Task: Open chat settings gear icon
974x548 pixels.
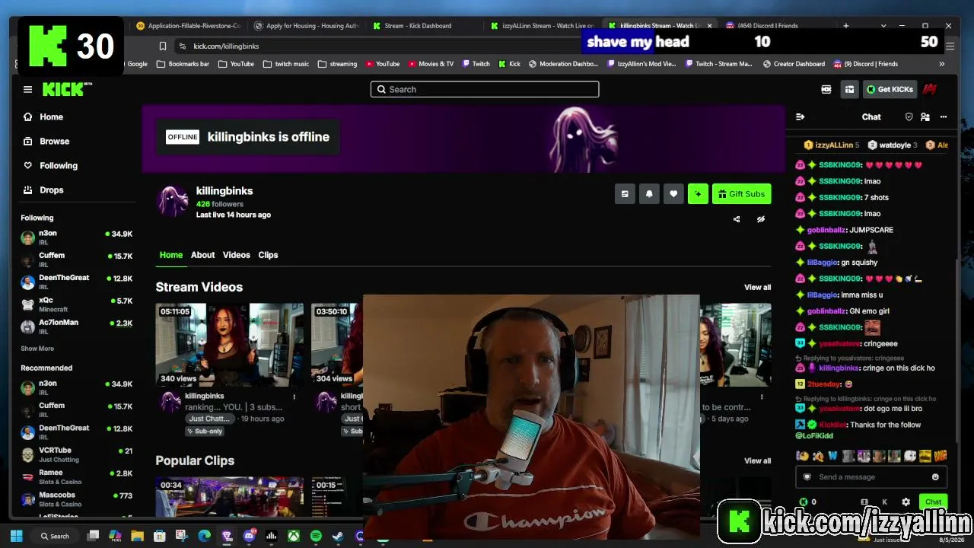Action: point(906,502)
